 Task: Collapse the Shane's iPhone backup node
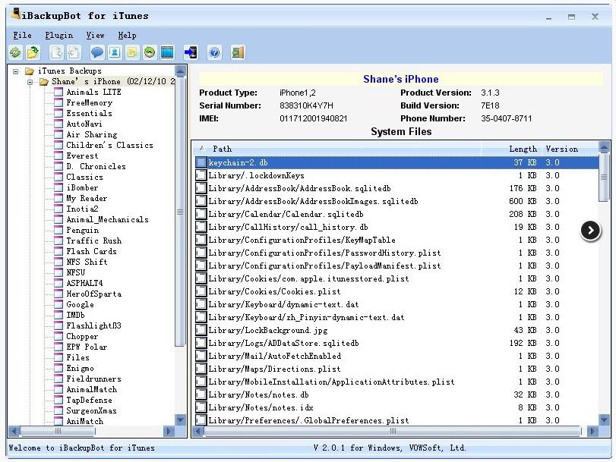click(x=31, y=82)
